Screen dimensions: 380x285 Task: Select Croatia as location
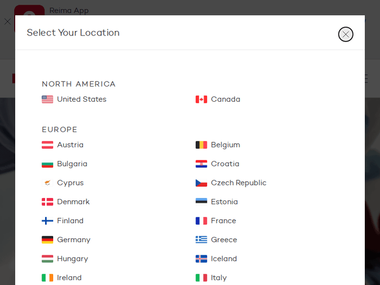(225, 164)
